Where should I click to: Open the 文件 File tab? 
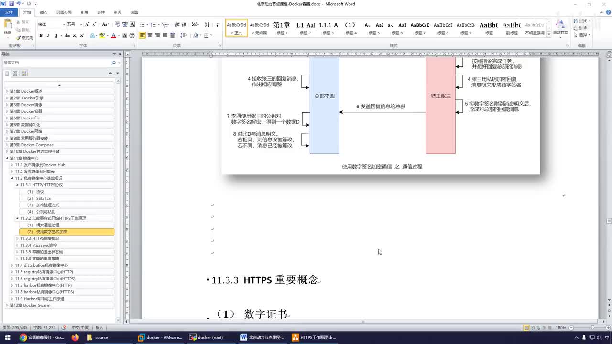coord(9,12)
